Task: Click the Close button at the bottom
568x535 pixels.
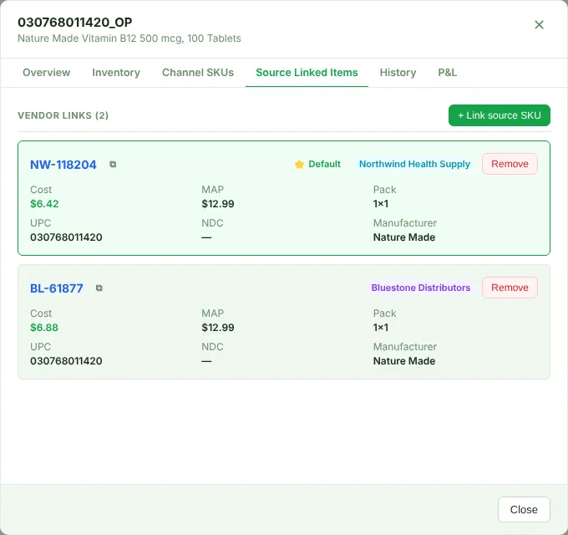Action: click(x=524, y=509)
